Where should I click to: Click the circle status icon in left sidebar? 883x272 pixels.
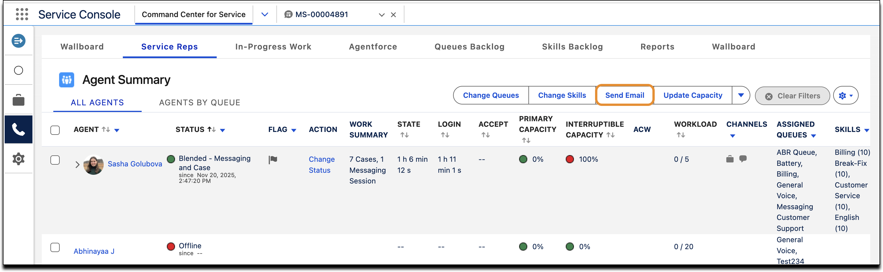19,70
